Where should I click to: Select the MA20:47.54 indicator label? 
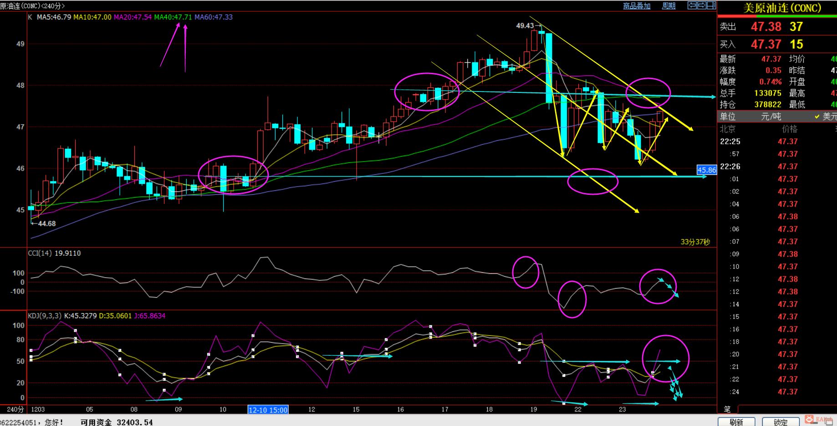[x=133, y=17]
